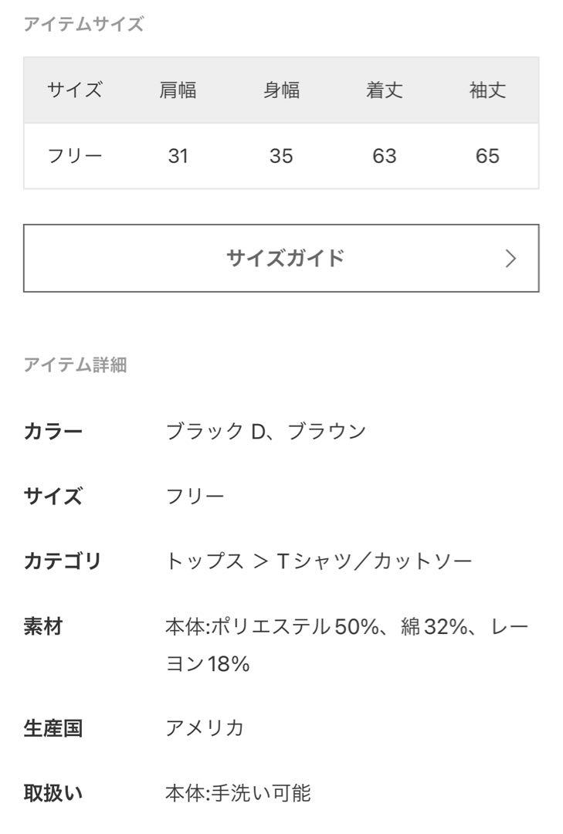The image size is (563, 834).
Task: Select the 肩幅 column header
Action: coord(178,90)
